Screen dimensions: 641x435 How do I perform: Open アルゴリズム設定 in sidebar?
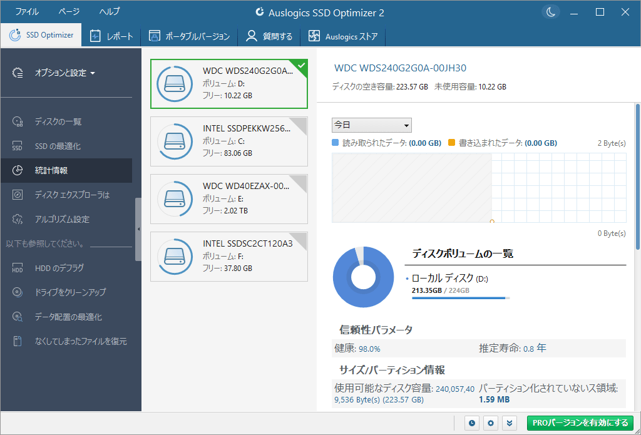click(x=61, y=220)
